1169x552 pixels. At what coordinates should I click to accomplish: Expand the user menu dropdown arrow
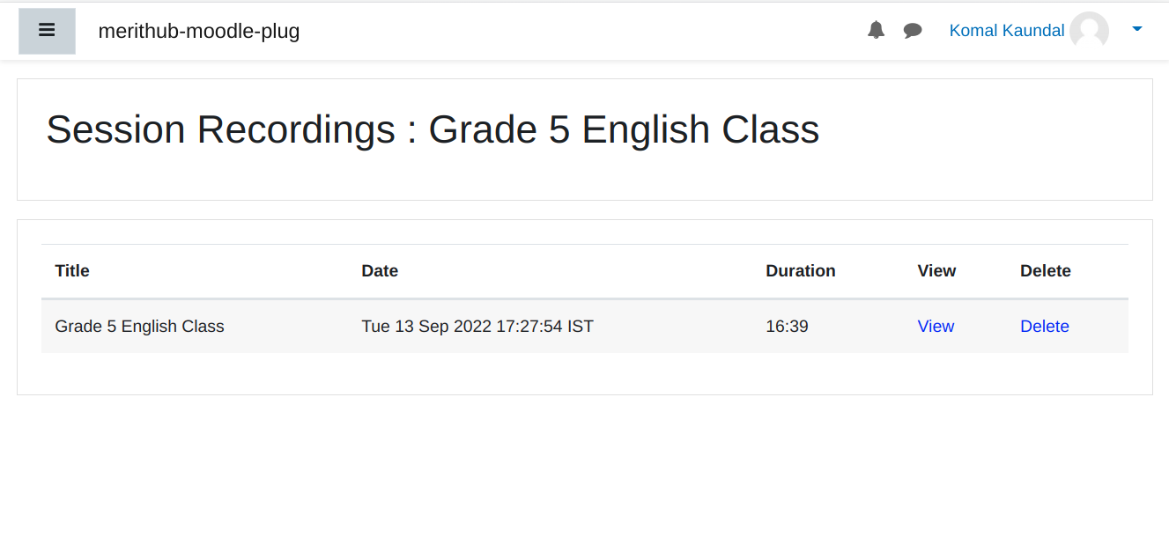pyautogui.click(x=1136, y=30)
